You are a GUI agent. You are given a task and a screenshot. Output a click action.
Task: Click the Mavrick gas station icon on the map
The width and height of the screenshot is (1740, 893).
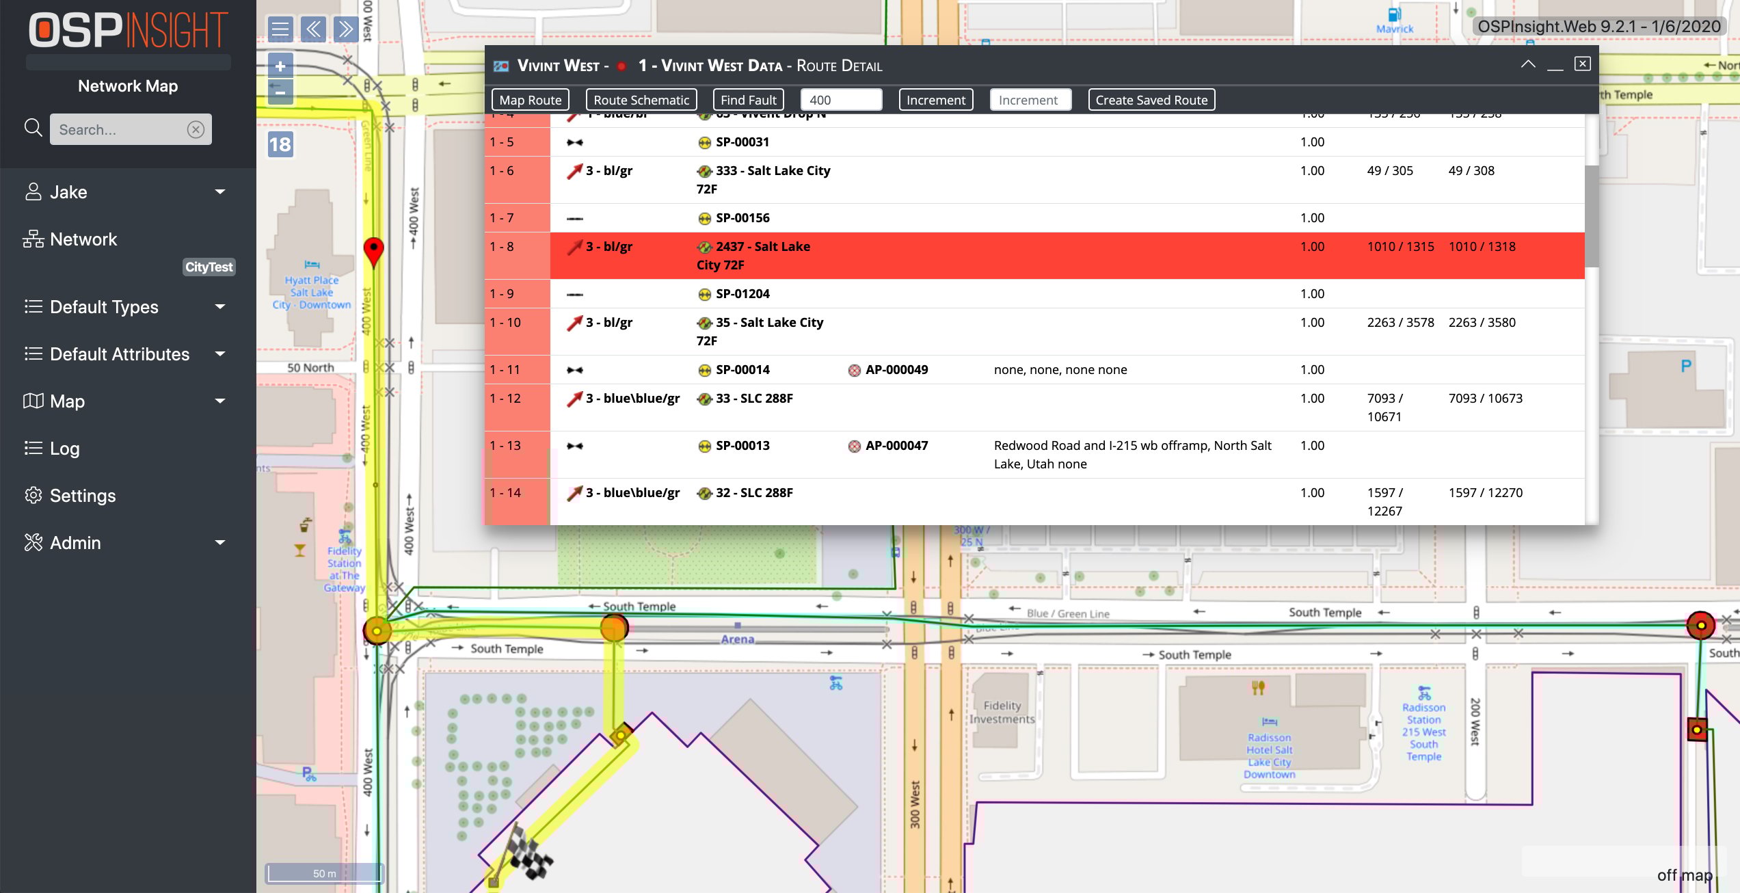1394,14
